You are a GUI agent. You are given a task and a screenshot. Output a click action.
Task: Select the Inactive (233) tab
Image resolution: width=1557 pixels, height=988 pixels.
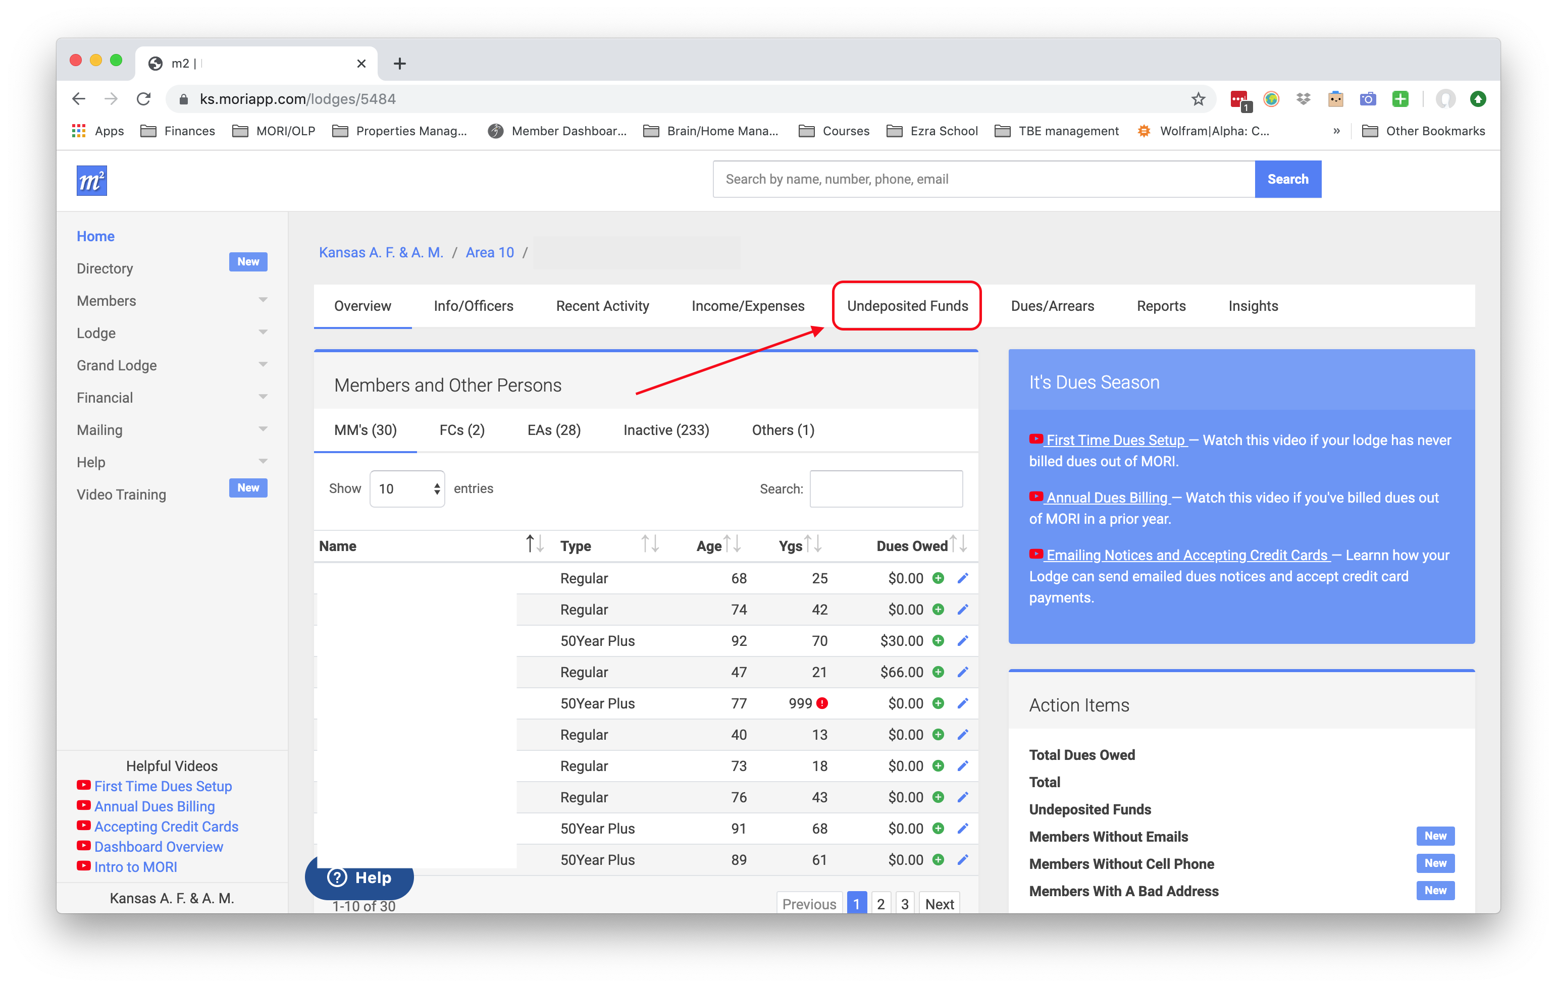click(x=665, y=430)
